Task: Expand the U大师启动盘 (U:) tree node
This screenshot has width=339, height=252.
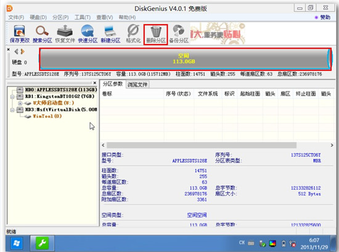Action: pos(20,103)
